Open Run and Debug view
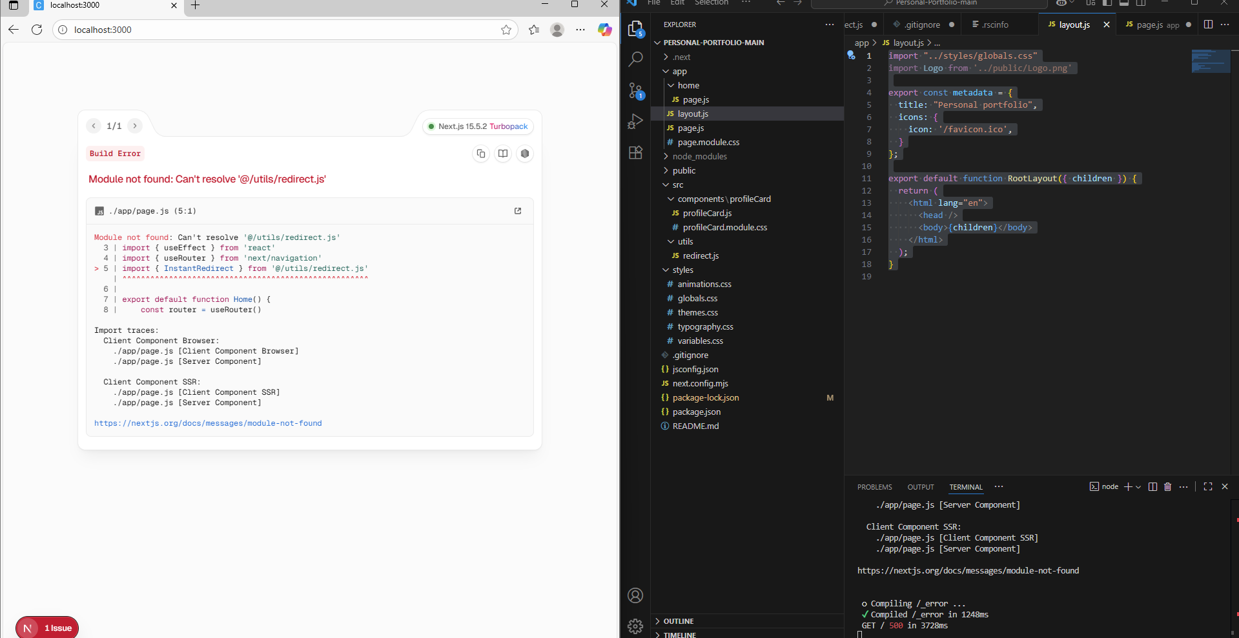This screenshot has width=1239, height=638. (635, 121)
